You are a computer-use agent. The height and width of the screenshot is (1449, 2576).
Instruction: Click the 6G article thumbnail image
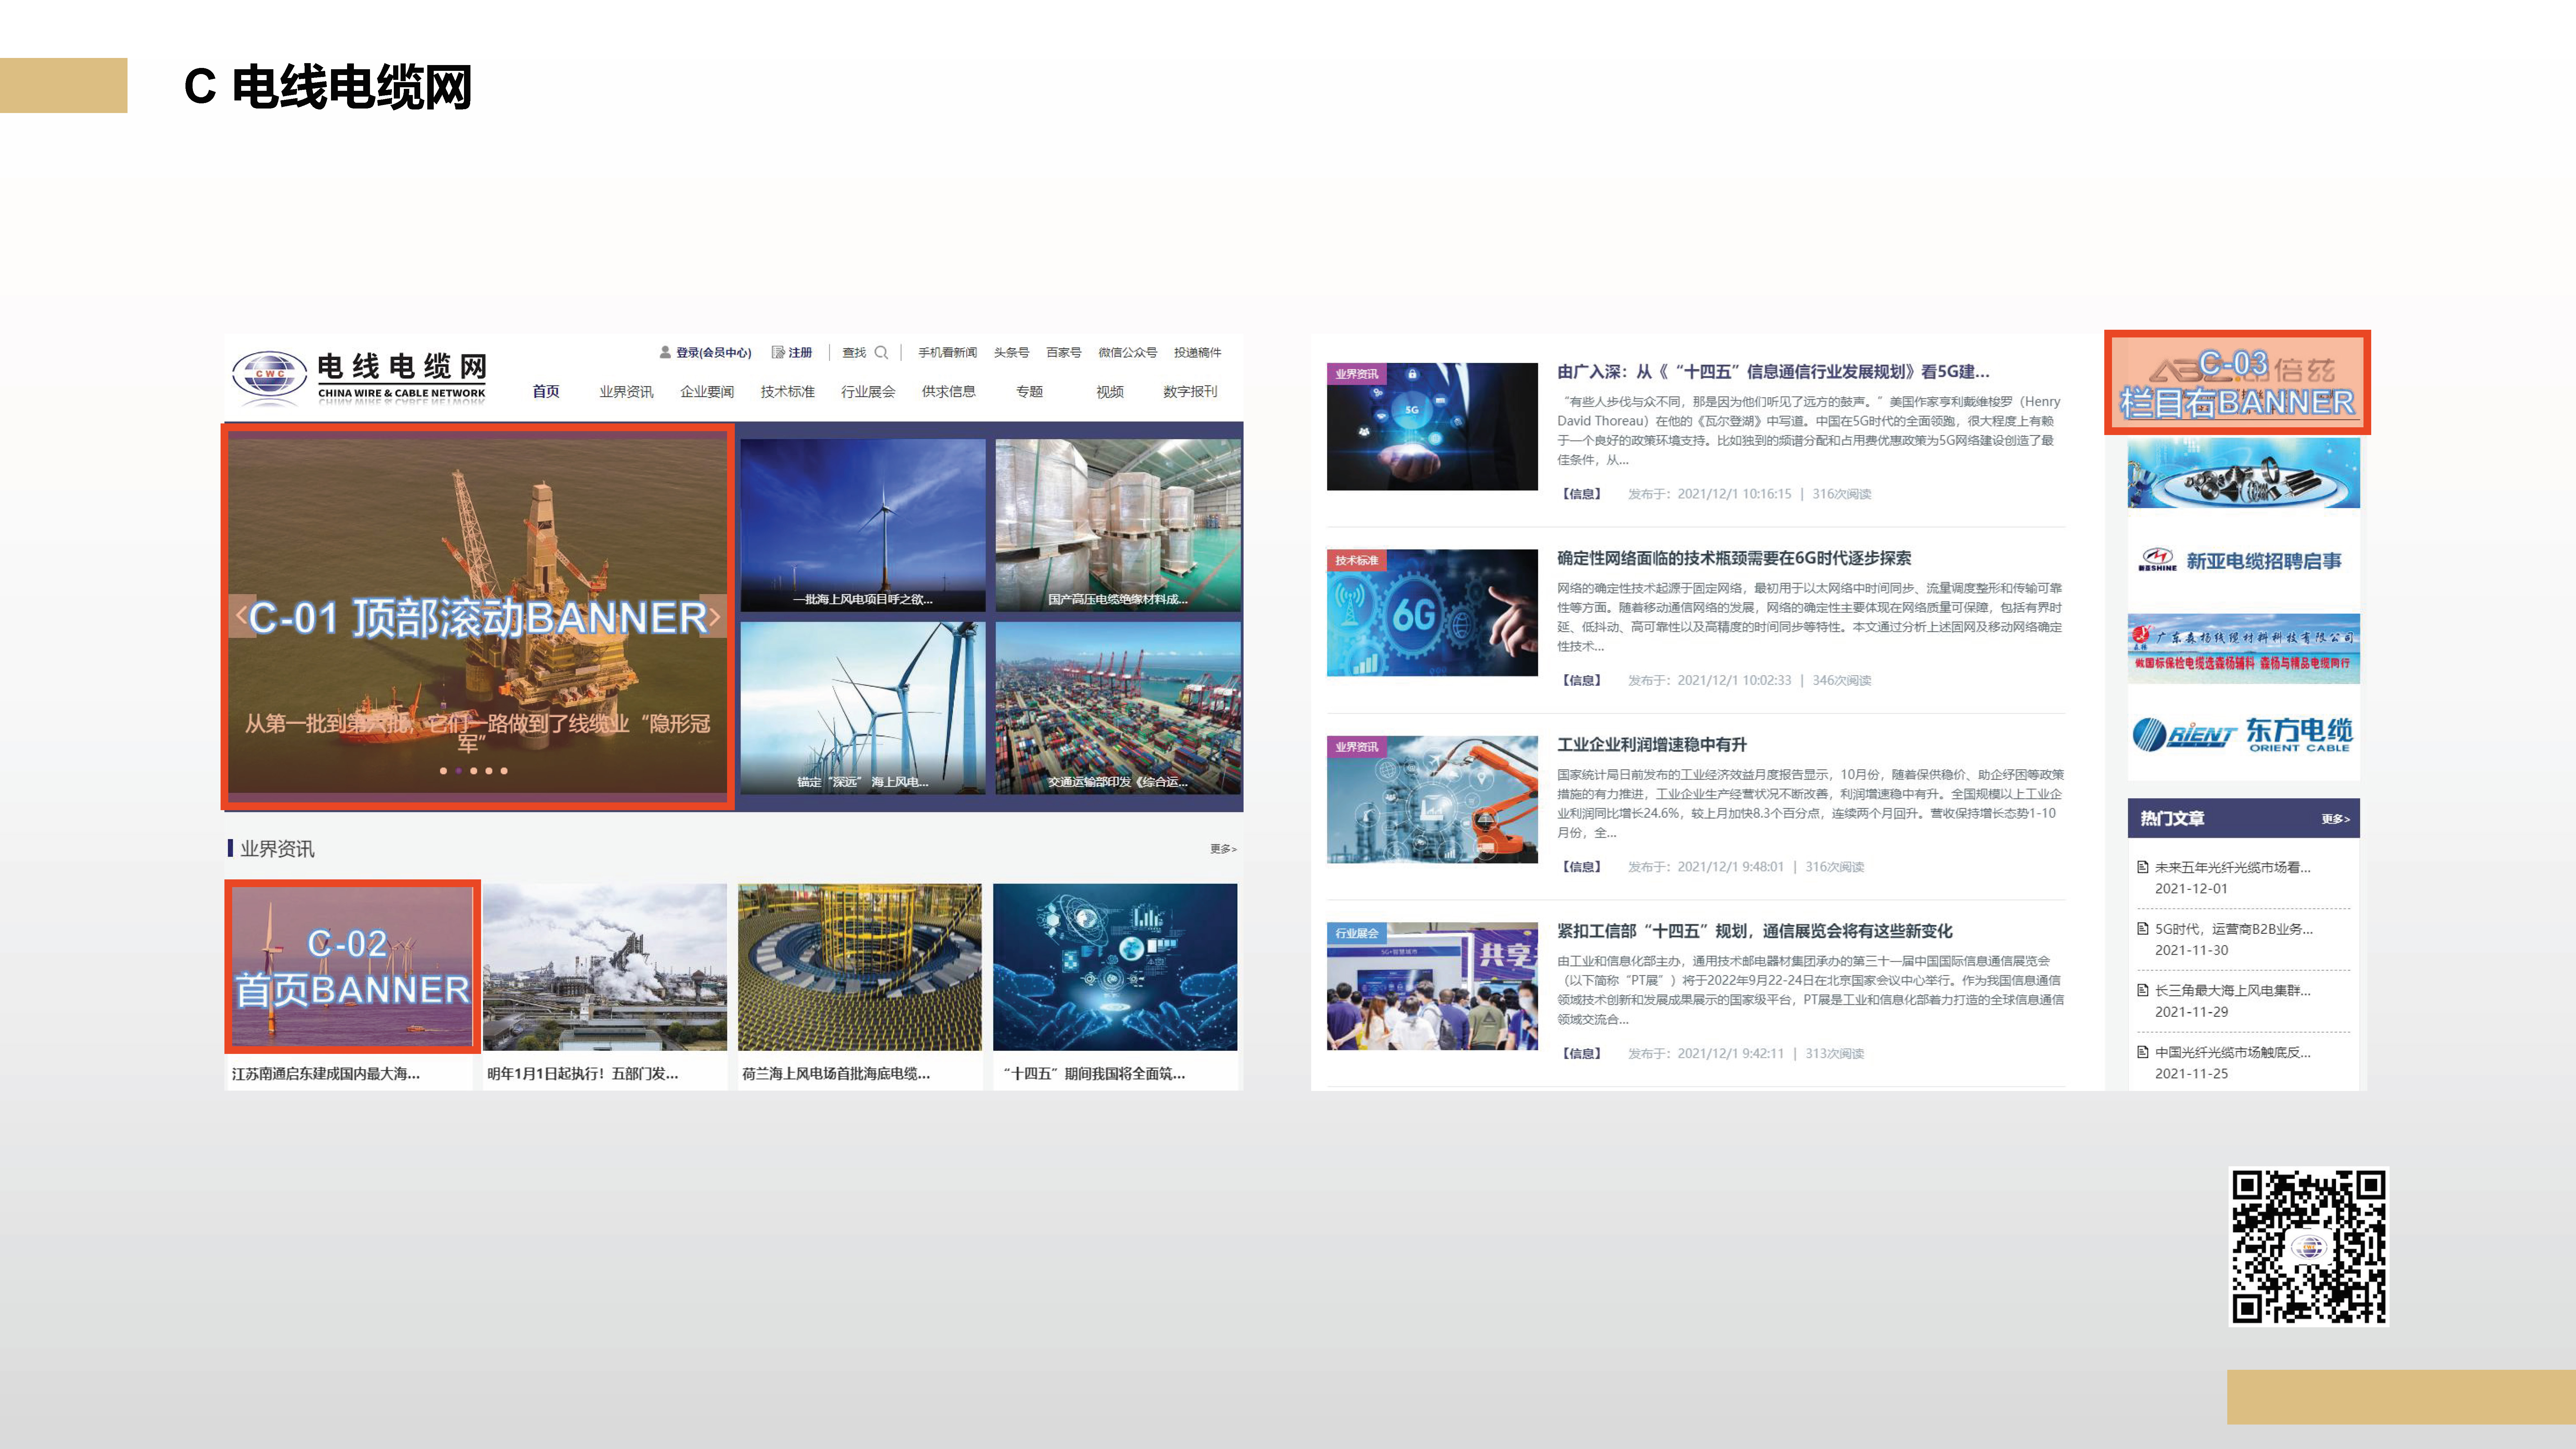pos(1432,613)
